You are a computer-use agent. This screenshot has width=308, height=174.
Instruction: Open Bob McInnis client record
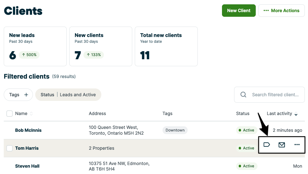pos(28,130)
